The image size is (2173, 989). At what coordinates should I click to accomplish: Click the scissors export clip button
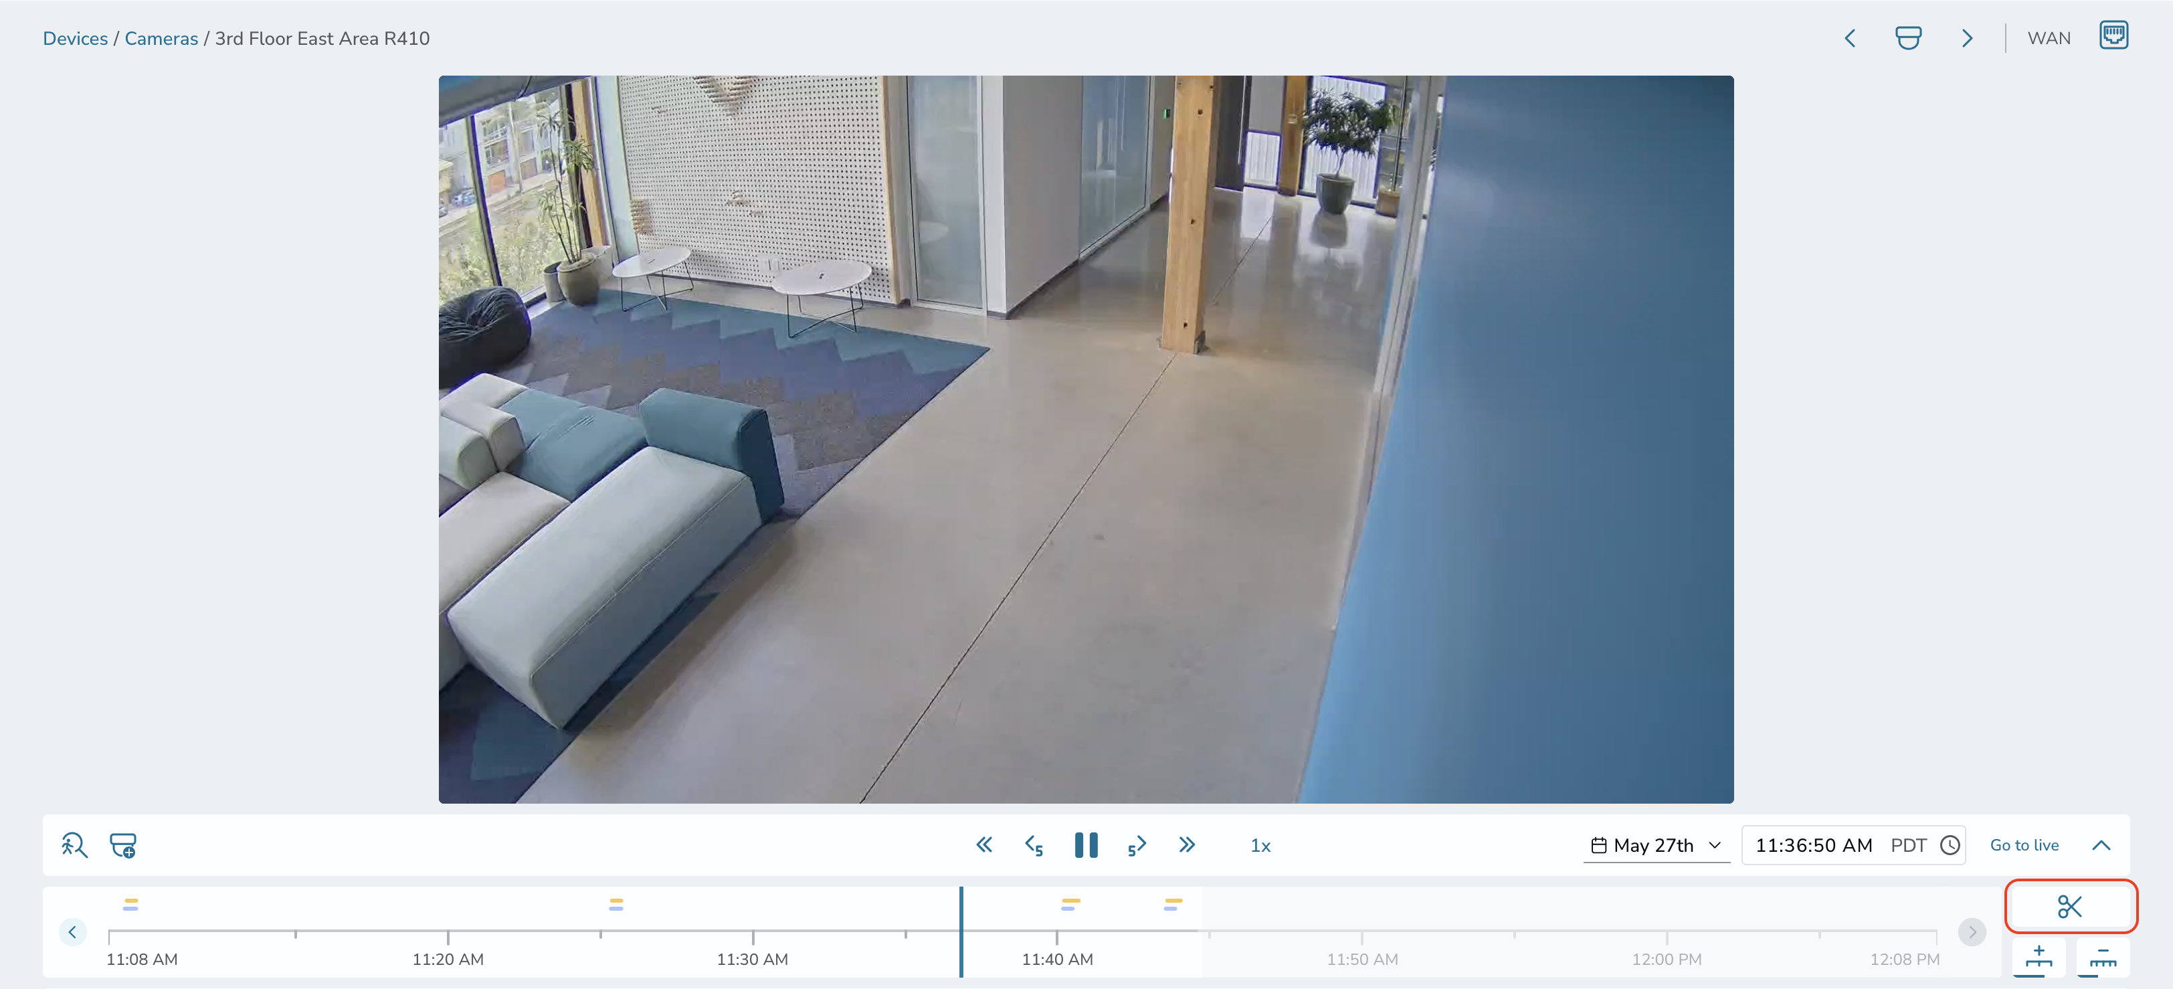click(x=2070, y=906)
